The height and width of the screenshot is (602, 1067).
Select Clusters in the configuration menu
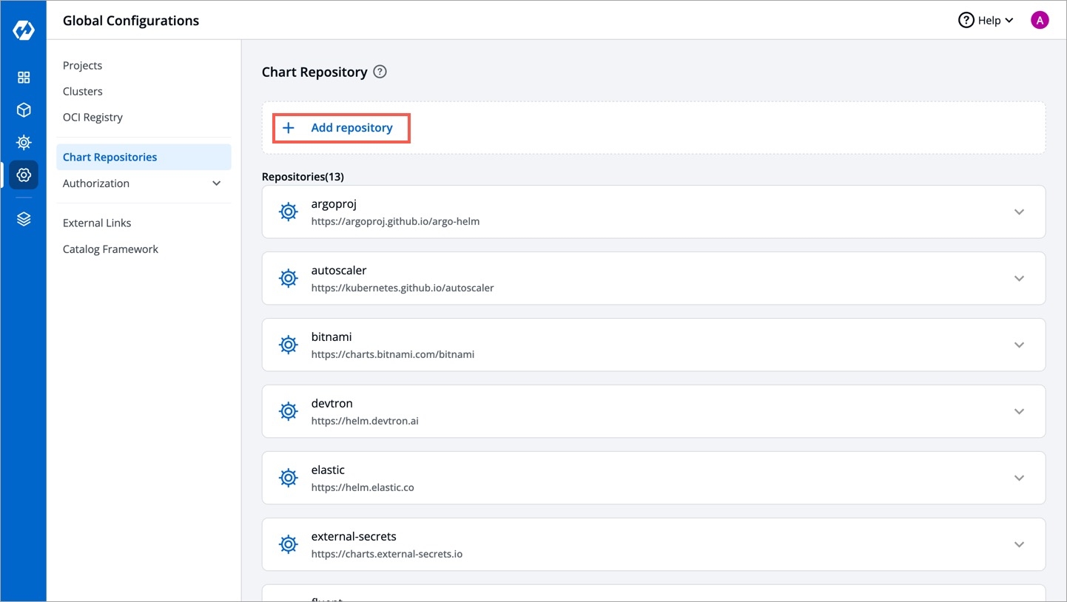click(83, 91)
